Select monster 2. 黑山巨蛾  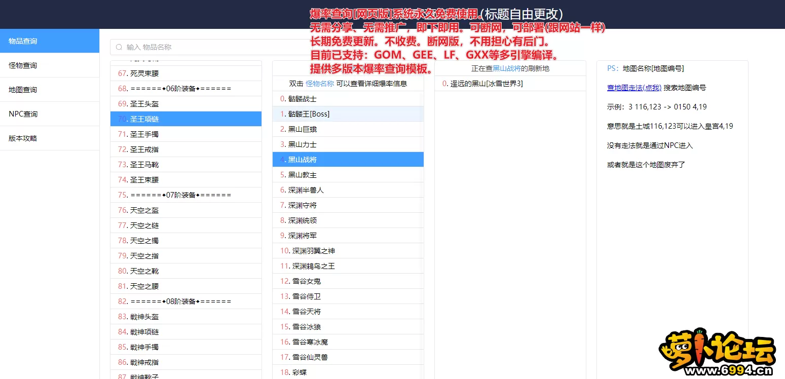(348, 129)
